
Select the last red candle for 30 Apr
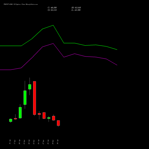[x=58, y=123]
